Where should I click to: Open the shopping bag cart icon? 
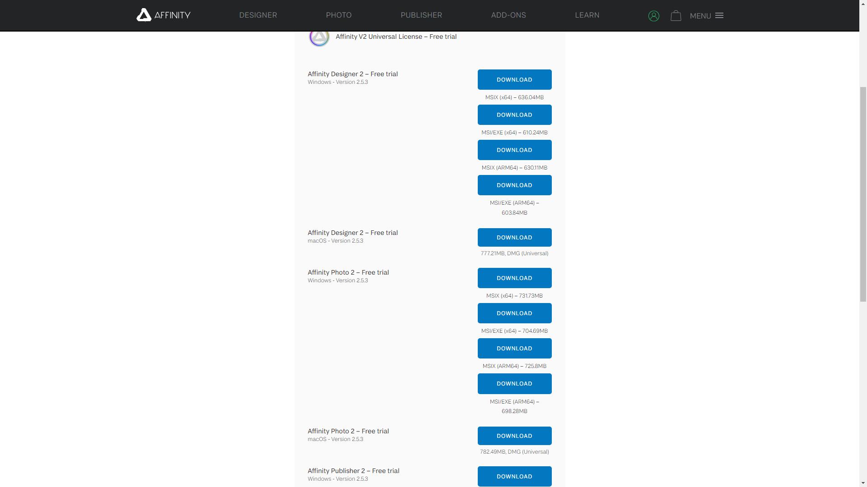676,16
